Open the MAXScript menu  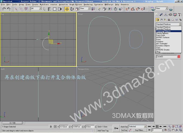(x=109, y=4)
